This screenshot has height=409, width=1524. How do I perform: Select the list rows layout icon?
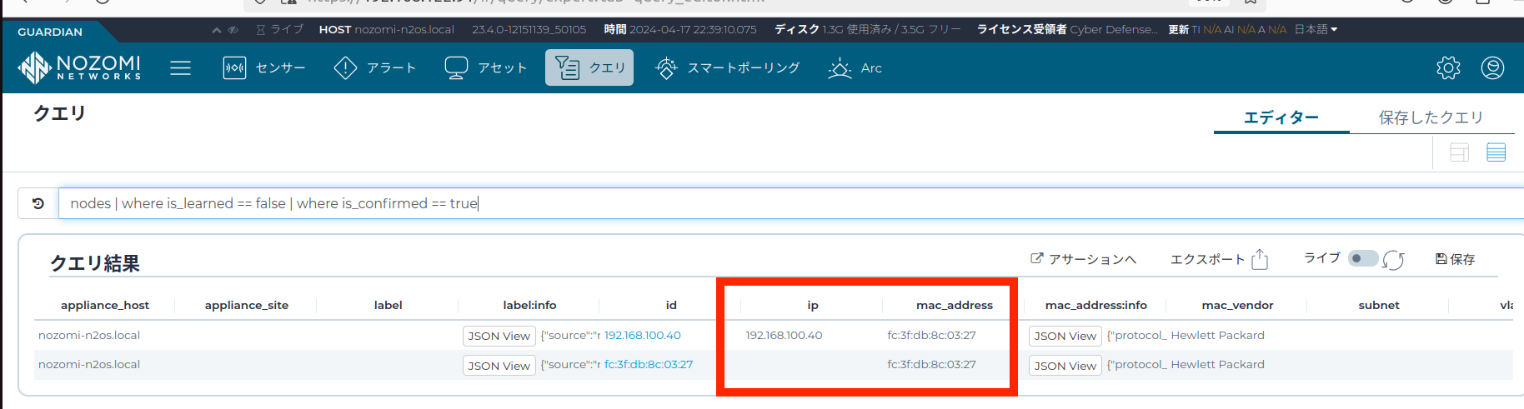click(1496, 152)
